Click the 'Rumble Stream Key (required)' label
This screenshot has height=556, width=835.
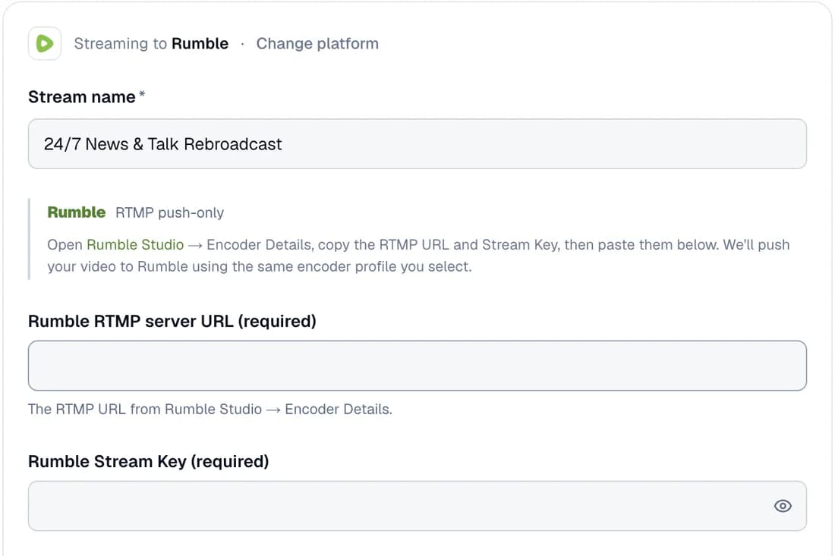click(149, 461)
